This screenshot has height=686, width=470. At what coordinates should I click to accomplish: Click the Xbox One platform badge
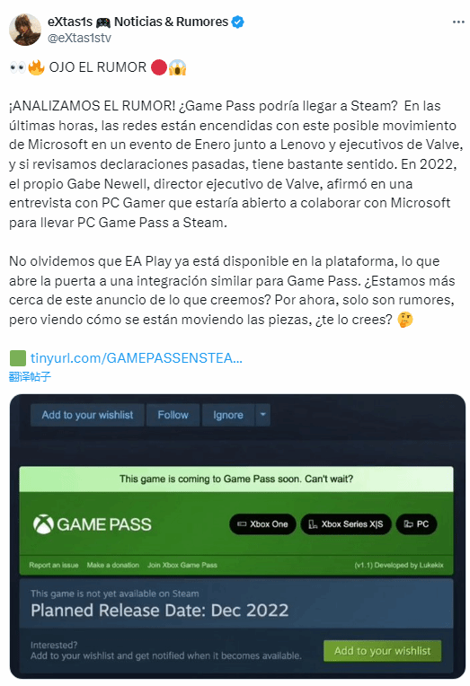pyautogui.click(x=262, y=524)
